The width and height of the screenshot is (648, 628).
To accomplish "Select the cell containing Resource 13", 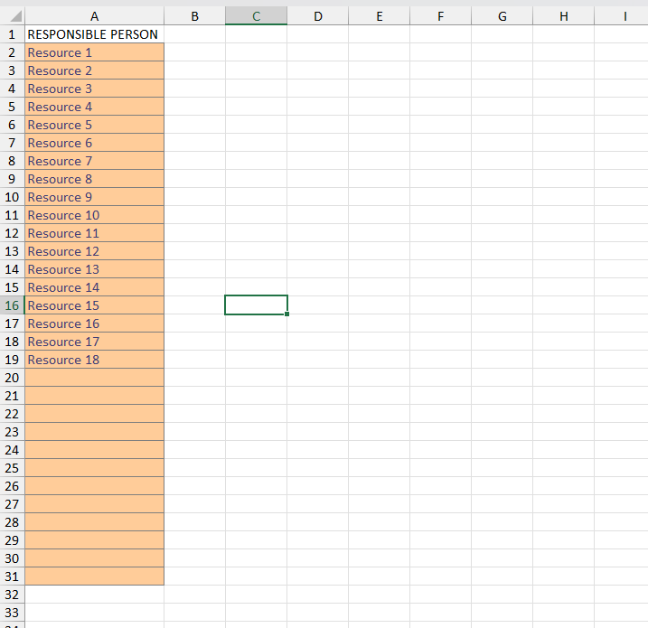I will pos(95,269).
